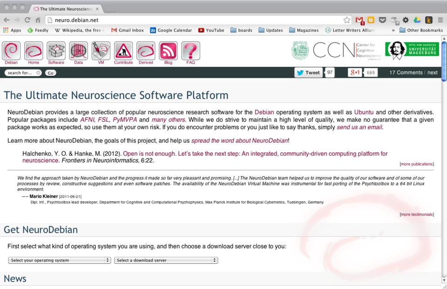447x289 pixels.
Task: Open the Blog RSS feed icon
Action: coord(168,52)
